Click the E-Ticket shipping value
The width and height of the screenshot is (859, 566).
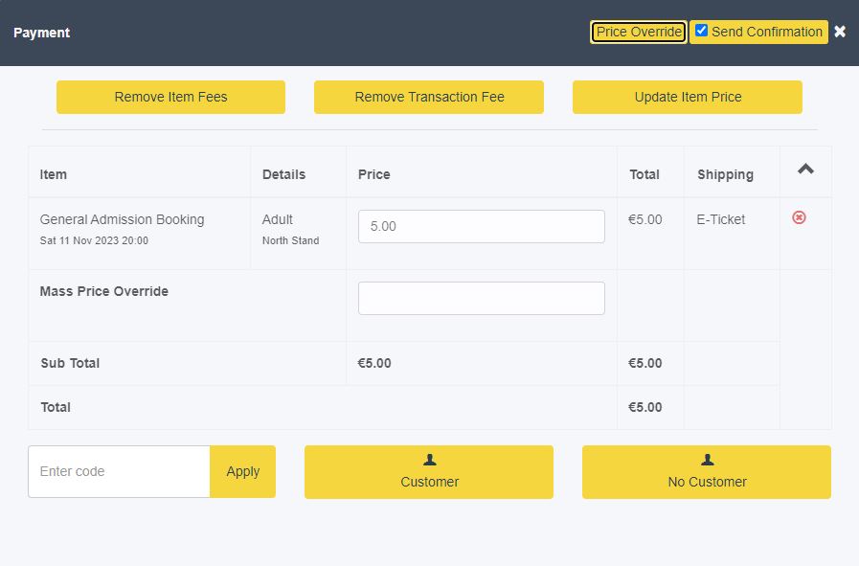(x=721, y=219)
